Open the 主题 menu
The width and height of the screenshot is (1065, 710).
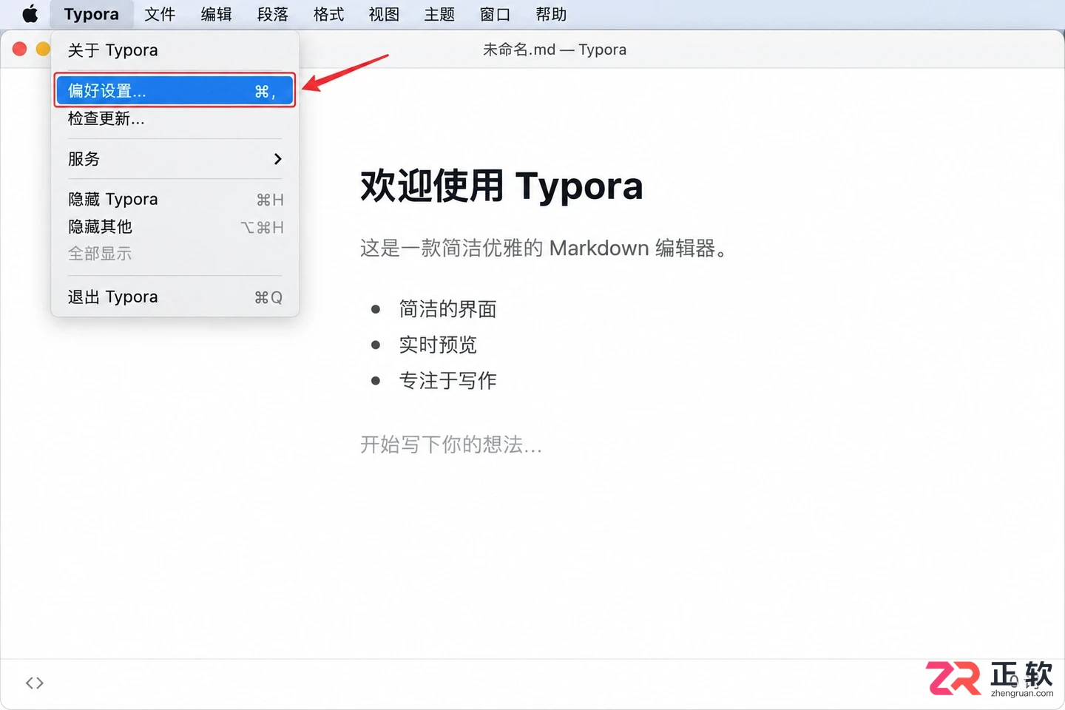coord(439,14)
